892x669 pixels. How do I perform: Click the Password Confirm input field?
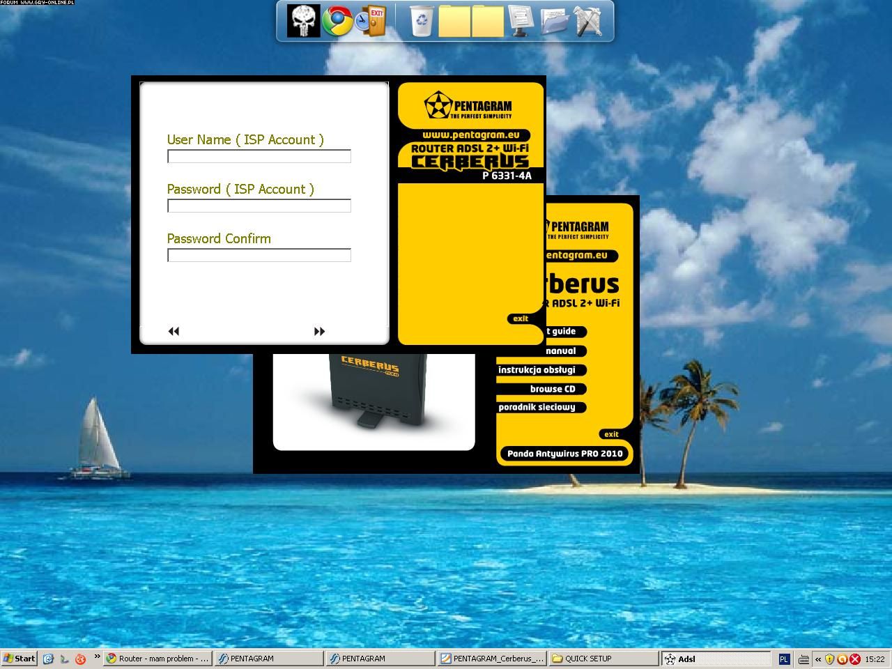(259, 256)
